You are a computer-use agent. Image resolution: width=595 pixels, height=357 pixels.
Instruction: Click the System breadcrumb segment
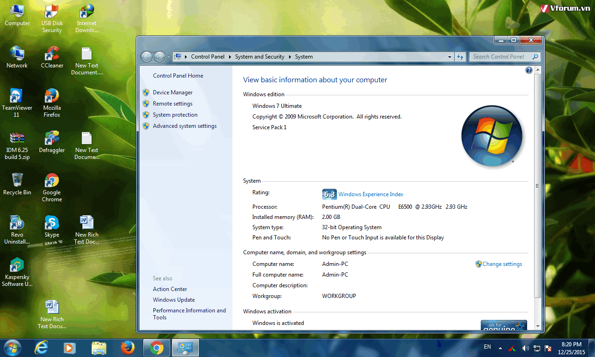click(x=304, y=57)
